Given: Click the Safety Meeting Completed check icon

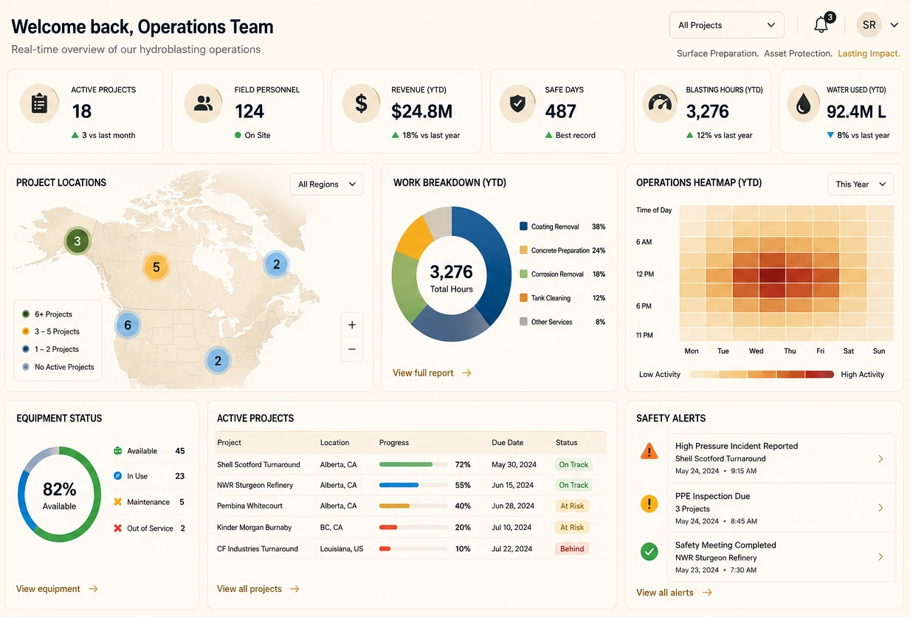Looking at the screenshot, I should coord(649,551).
